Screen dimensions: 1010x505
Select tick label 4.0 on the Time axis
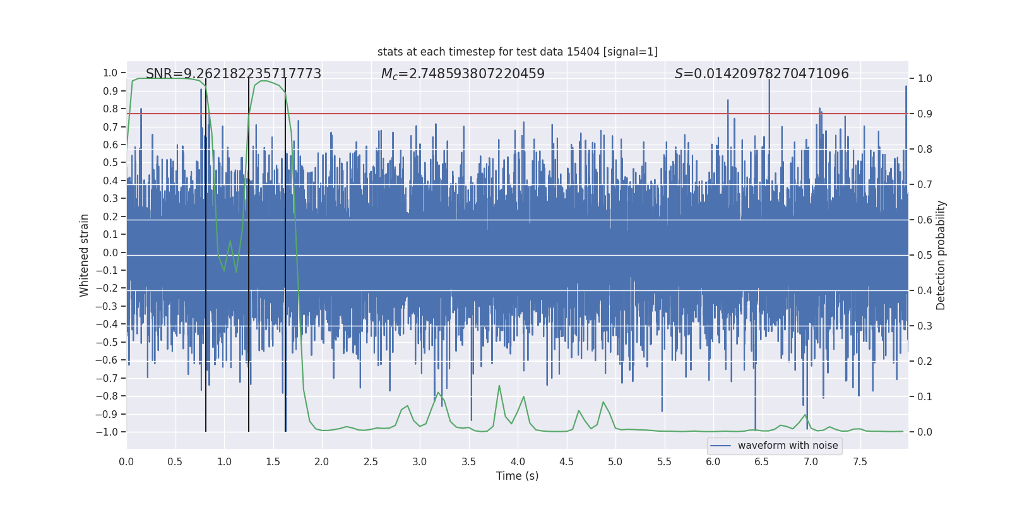[x=518, y=461]
